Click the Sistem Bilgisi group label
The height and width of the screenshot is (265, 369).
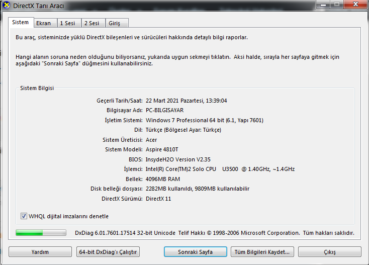pos(37,88)
